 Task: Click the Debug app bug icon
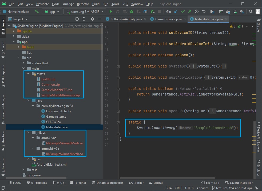click(x=132, y=11)
